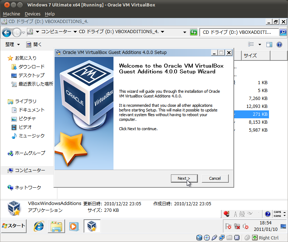288x242 pixels.
Task: Open the Devices menu
Action: (33, 14)
